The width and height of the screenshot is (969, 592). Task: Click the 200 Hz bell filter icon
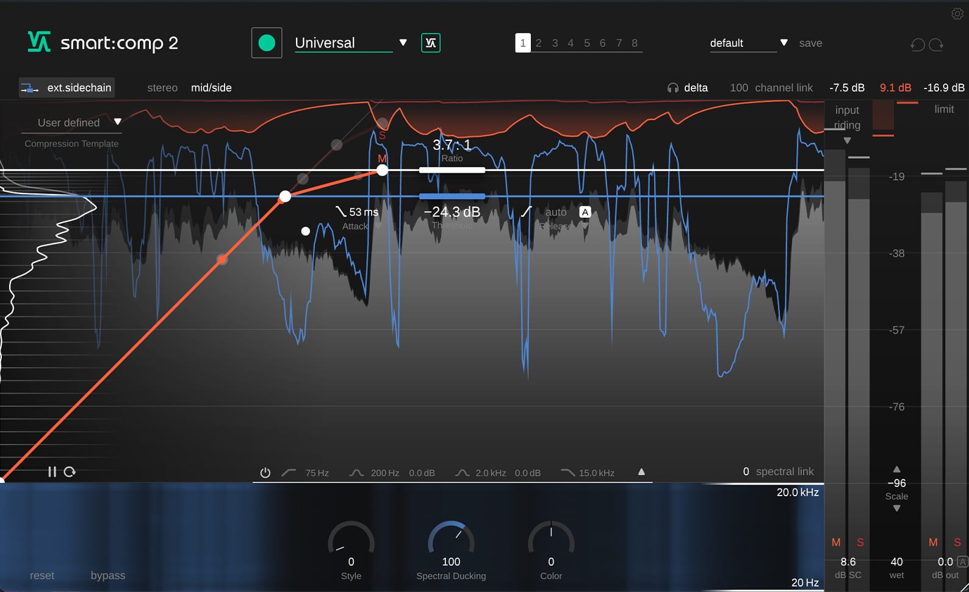click(x=356, y=473)
